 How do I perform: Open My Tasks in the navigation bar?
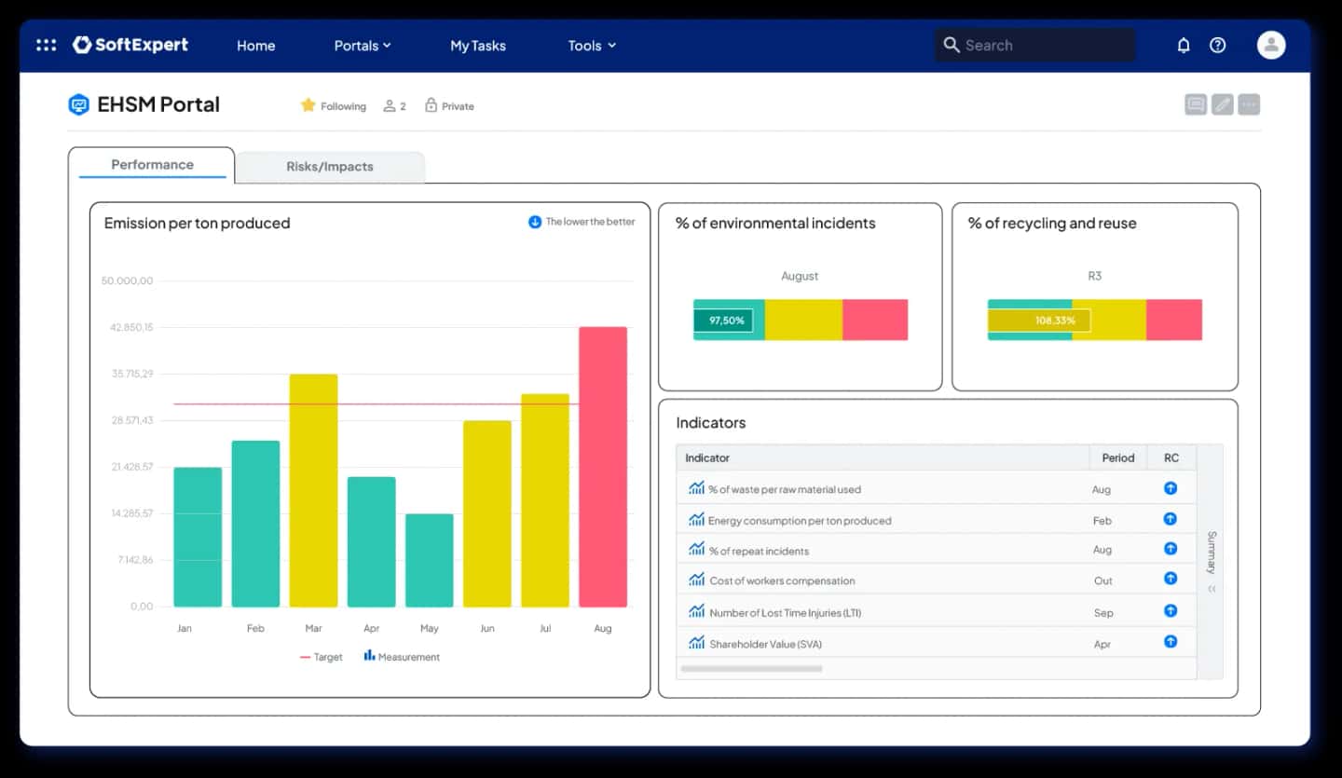tap(477, 46)
